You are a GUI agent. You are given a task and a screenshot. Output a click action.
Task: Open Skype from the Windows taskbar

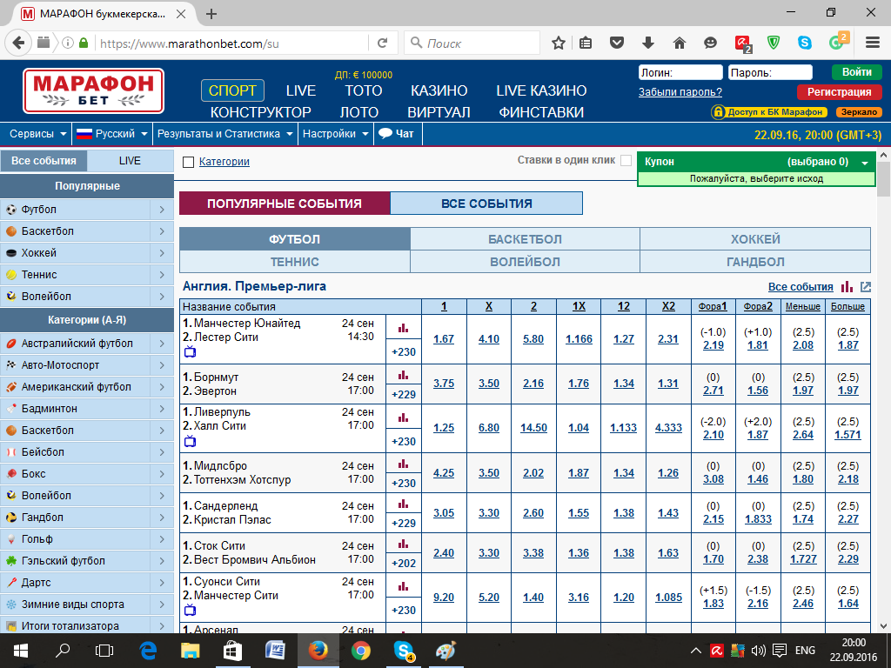coord(403,651)
